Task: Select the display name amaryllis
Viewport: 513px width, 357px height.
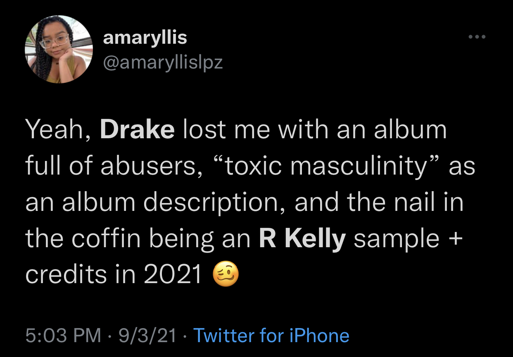Action: tap(145, 36)
